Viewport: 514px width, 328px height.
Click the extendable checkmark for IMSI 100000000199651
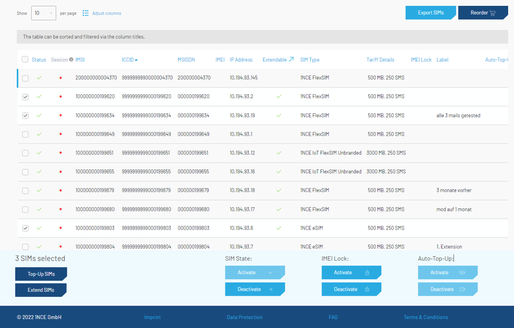click(x=279, y=153)
